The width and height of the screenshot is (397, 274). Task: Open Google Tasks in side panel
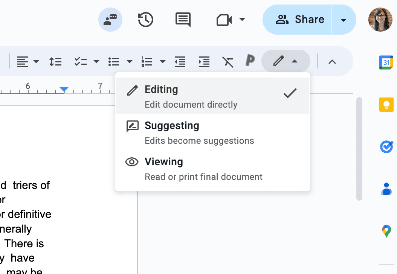pyautogui.click(x=386, y=146)
